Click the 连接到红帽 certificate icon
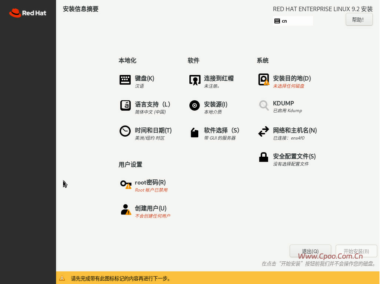This screenshot has height=284, width=381. (195, 80)
